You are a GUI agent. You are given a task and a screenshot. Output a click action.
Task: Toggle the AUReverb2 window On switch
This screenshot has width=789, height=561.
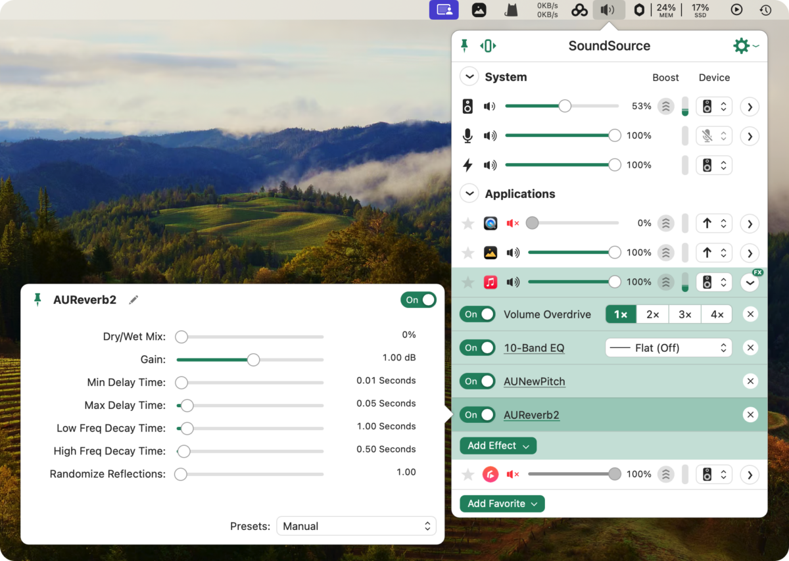coord(418,300)
